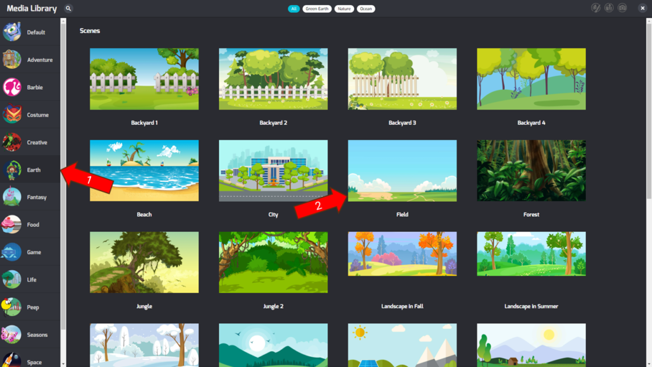Click the sidebar scroll down arrow
The height and width of the screenshot is (367, 652).
63,363
